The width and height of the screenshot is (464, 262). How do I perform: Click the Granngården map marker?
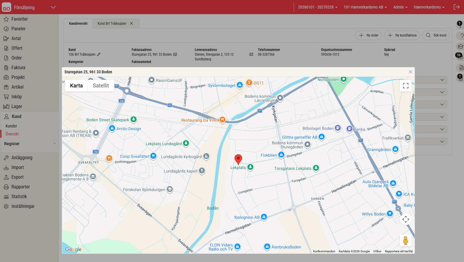(395, 149)
